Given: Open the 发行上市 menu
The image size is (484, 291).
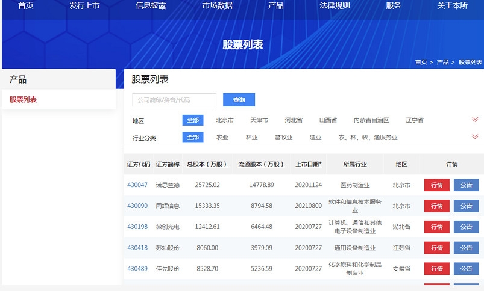Looking at the screenshot, I should tap(84, 5).
